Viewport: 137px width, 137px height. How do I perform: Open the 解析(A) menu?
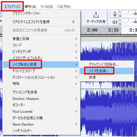pos(30,7)
